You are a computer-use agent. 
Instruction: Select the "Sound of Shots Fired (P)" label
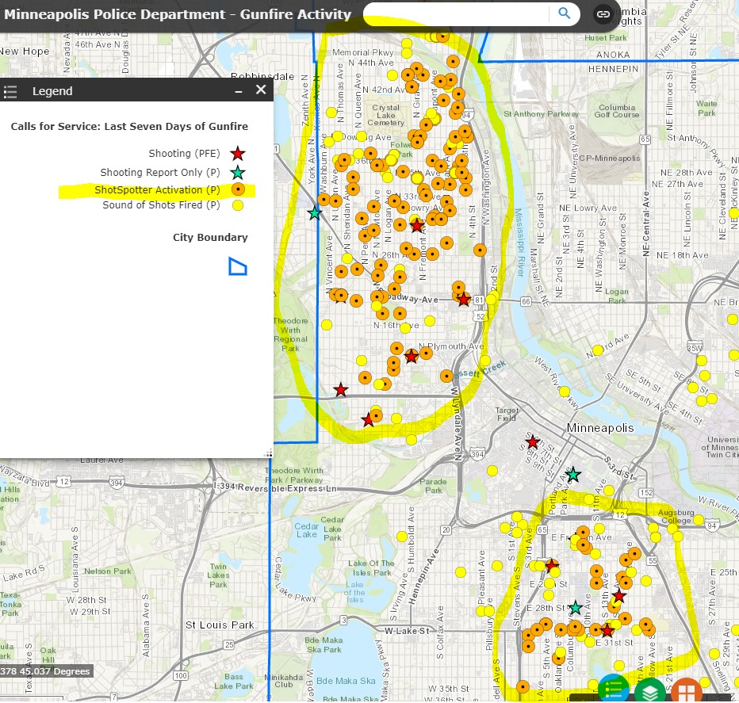pyautogui.click(x=161, y=205)
